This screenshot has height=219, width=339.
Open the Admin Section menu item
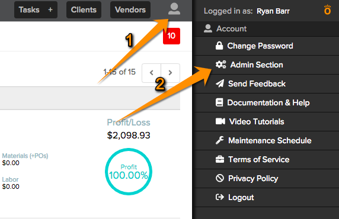pos(267,65)
